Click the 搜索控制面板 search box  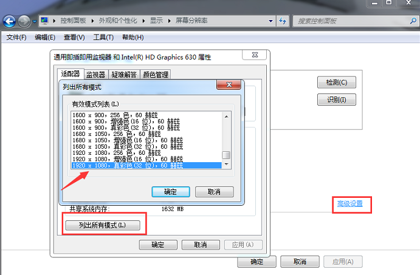coord(349,21)
